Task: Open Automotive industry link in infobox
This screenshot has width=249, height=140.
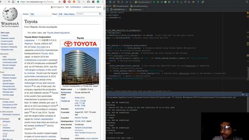Action: point(79,109)
